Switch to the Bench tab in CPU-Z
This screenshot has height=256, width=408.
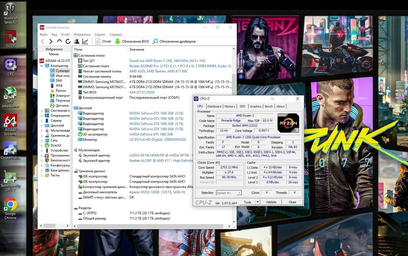[269, 106]
